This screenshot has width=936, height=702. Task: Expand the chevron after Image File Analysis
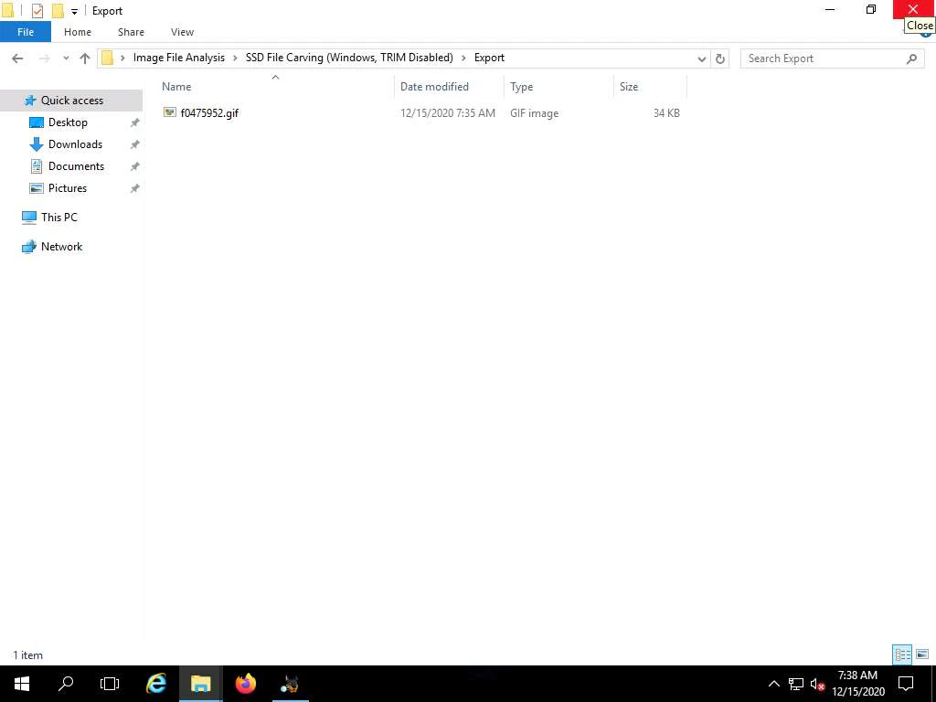(x=235, y=58)
